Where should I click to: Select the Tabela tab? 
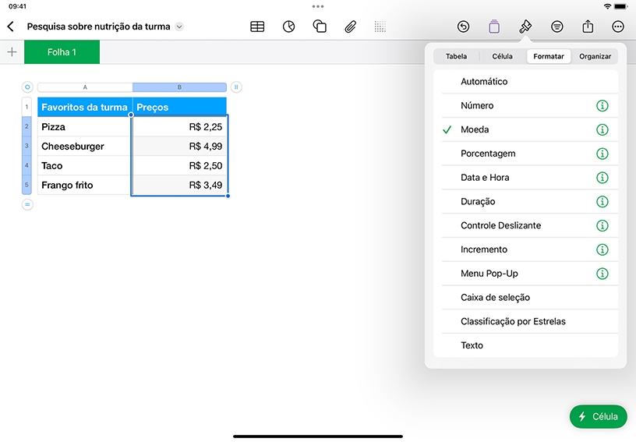456,56
